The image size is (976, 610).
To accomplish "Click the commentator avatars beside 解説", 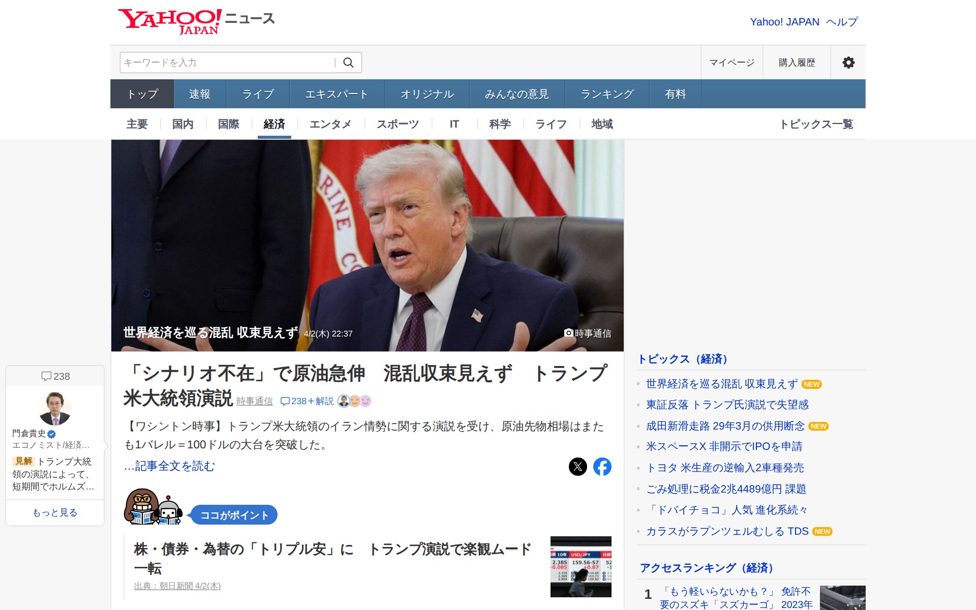I will pos(354,401).
